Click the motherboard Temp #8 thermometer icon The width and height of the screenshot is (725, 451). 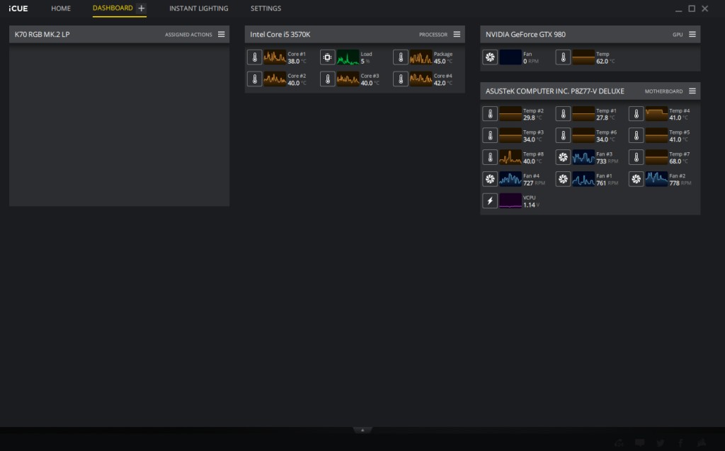[x=490, y=157]
